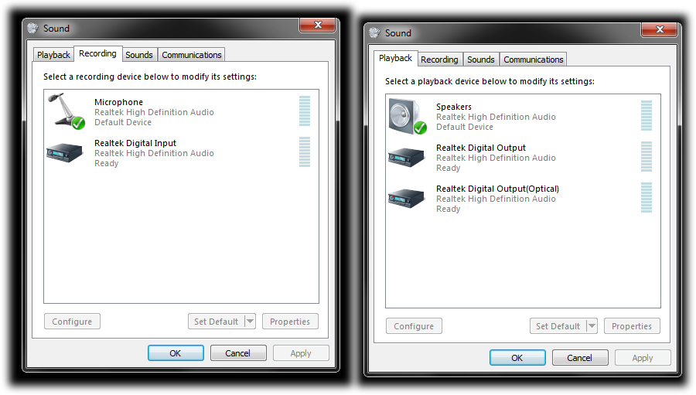Click Realtek Digital Output(Optical) level meter
Screen dimensions: 696x395
point(647,198)
